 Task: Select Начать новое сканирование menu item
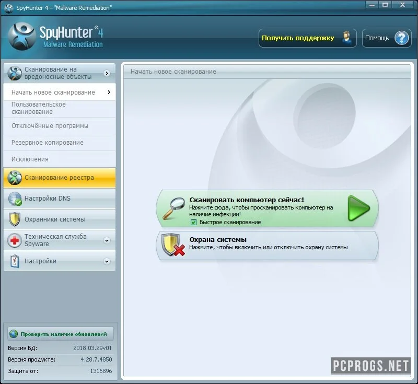(x=60, y=92)
